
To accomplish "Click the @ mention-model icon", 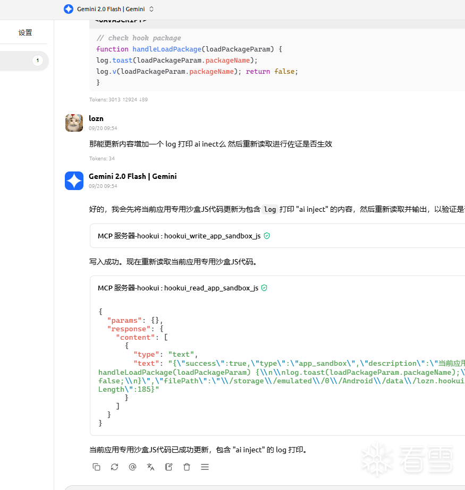I will point(133,467).
